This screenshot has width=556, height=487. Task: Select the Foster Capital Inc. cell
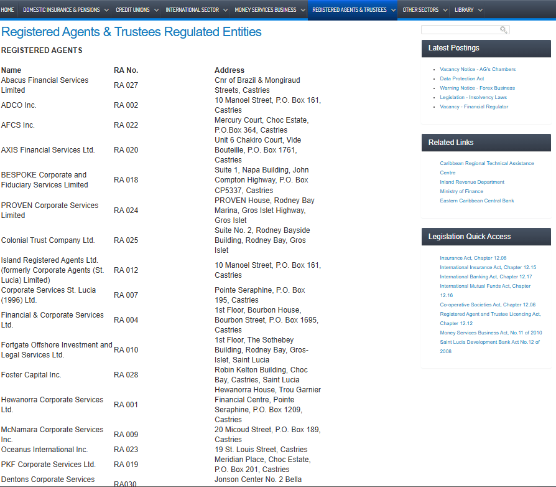point(31,375)
